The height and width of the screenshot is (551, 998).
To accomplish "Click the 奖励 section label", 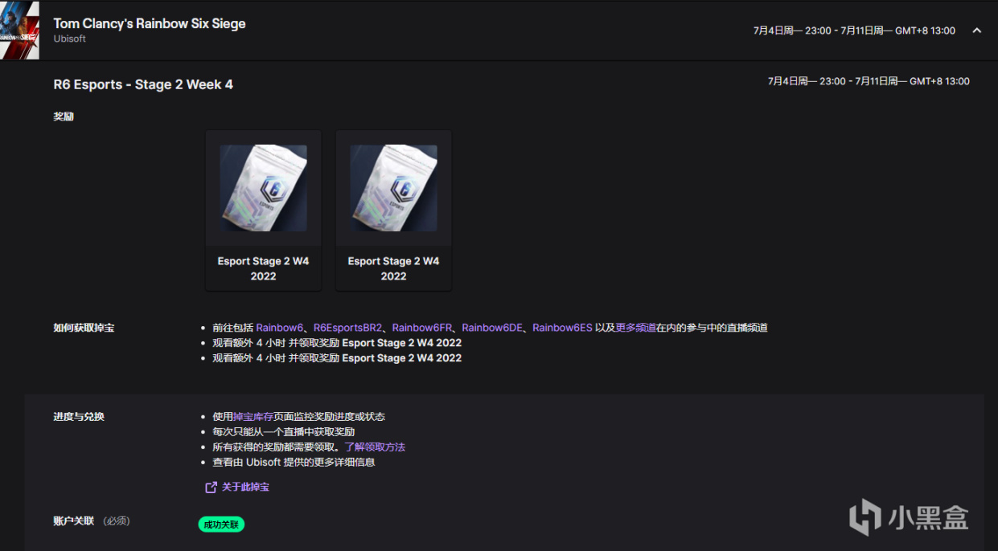I will click(64, 116).
